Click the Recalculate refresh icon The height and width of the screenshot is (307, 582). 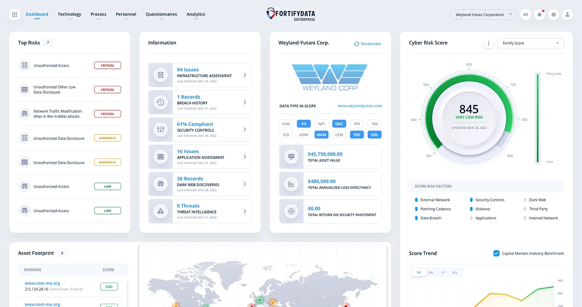pyautogui.click(x=356, y=44)
